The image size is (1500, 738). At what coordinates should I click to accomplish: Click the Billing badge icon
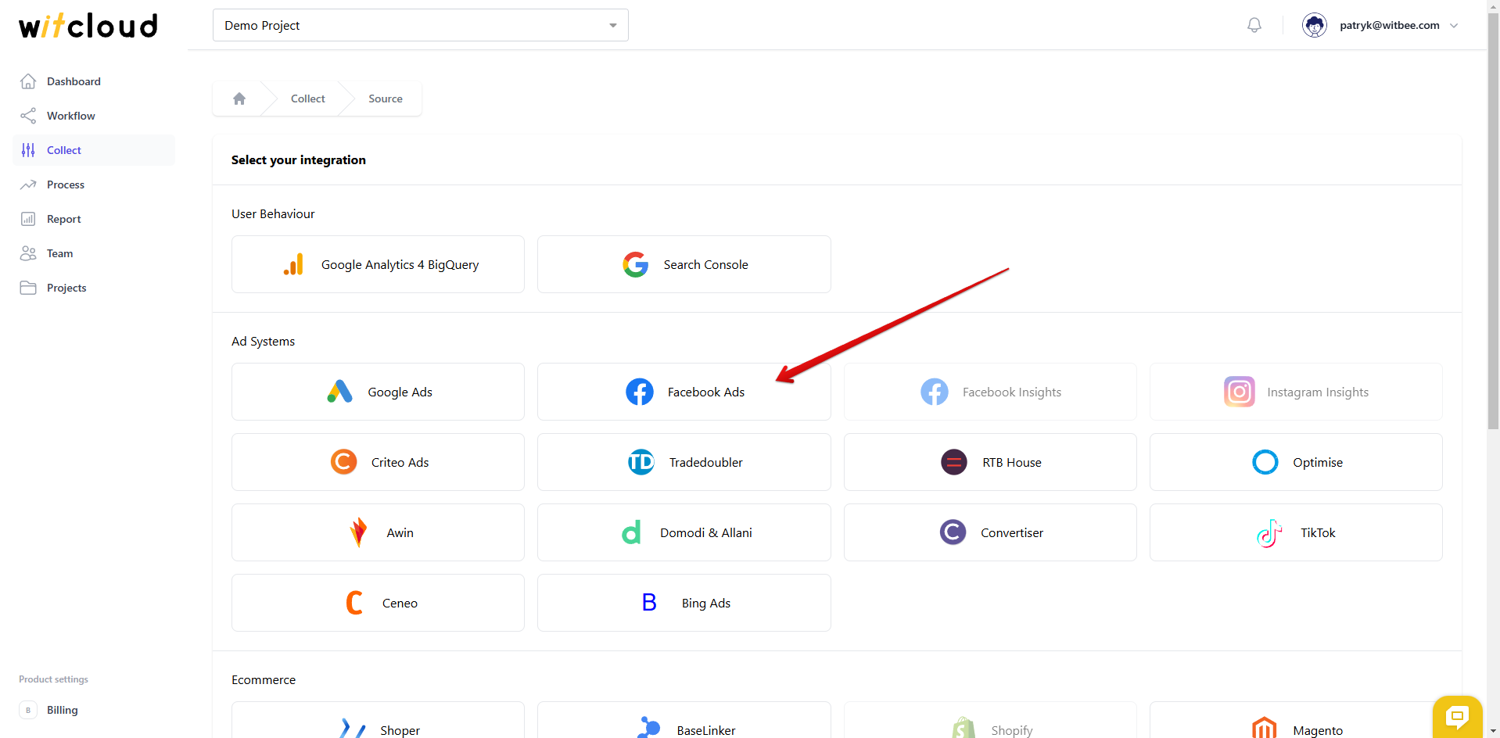[28, 710]
